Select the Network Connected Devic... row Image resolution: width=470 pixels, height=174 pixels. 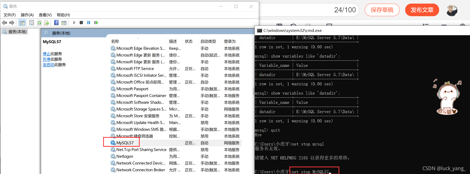pyautogui.click(x=176, y=163)
